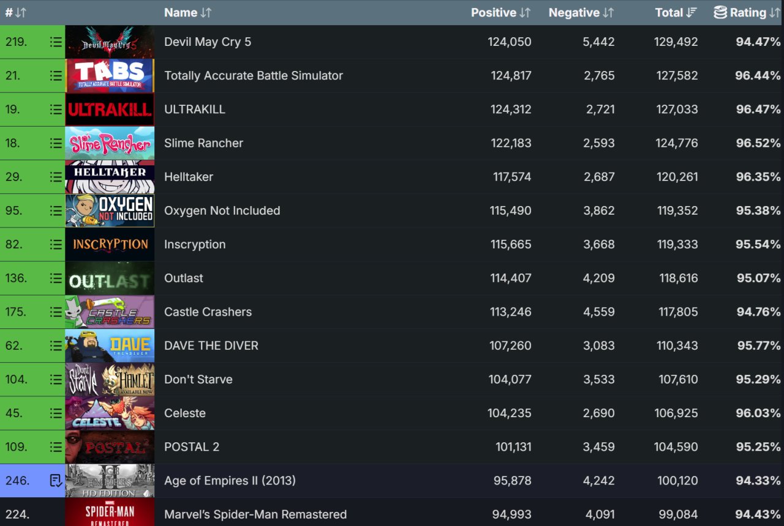Click the Helltaker thumbnail image
The image size is (784, 526).
tap(110, 177)
